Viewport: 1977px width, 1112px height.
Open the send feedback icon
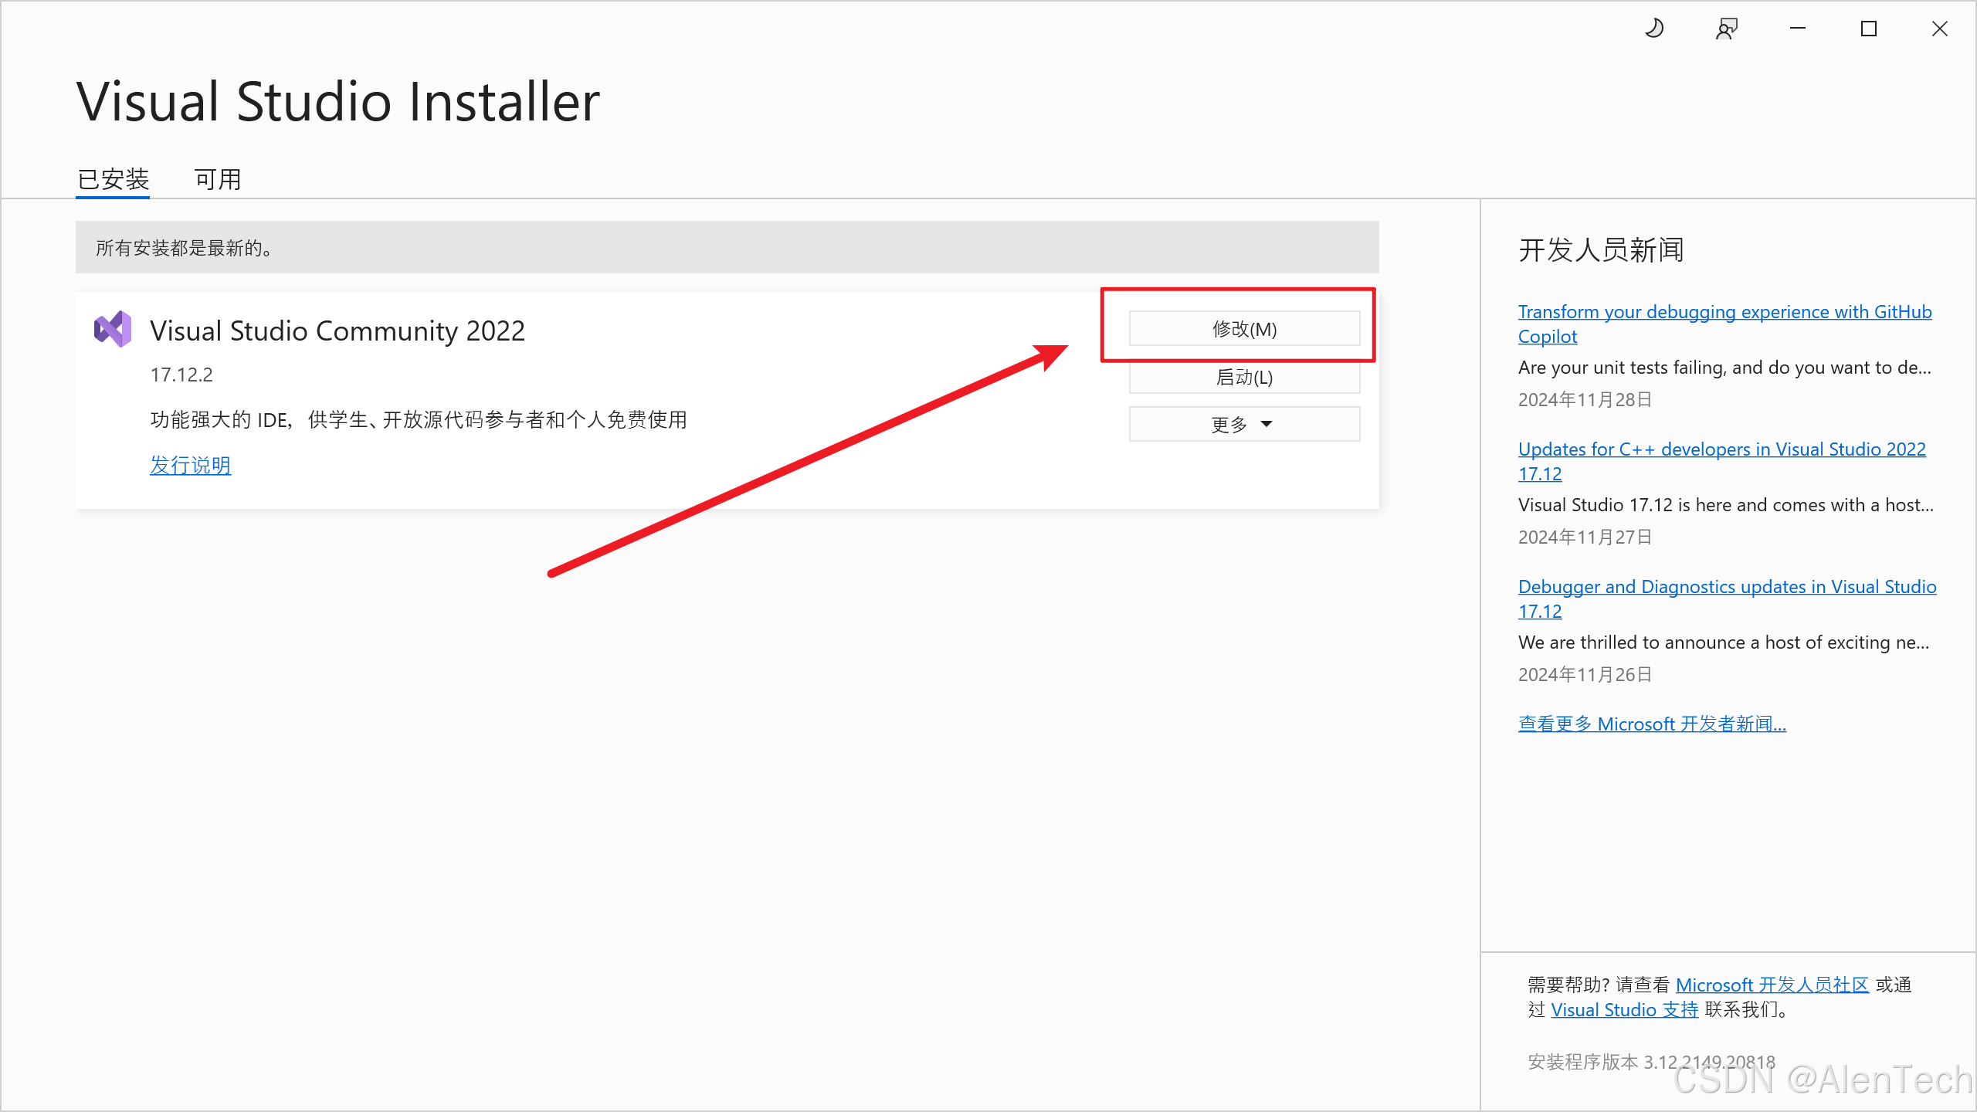tap(1726, 29)
